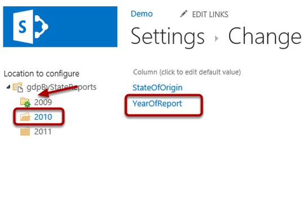The width and height of the screenshot is (304, 207).
Task: Click the gdpByStateReports library icon
Action: pos(18,87)
